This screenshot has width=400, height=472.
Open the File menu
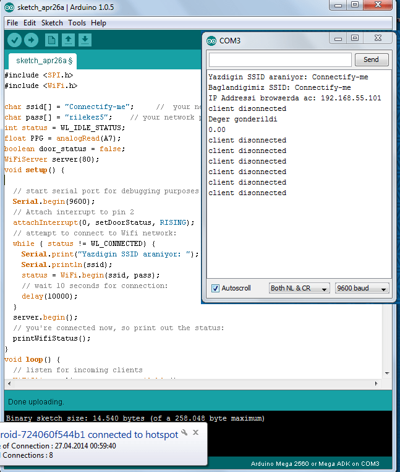click(12, 23)
